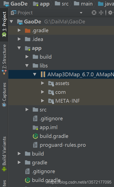Select GaoDe project root icon
The height and width of the screenshot is (187, 114).
pyautogui.click(x=20, y=22)
